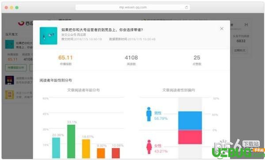The width and height of the screenshot is (265, 160).
Task: Click the green outlined analysis button in background sidebar
Action: 16,68
